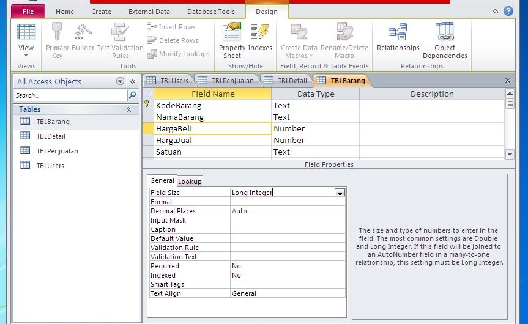
Task: Click the Input Mask property box
Action: (288, 220)
